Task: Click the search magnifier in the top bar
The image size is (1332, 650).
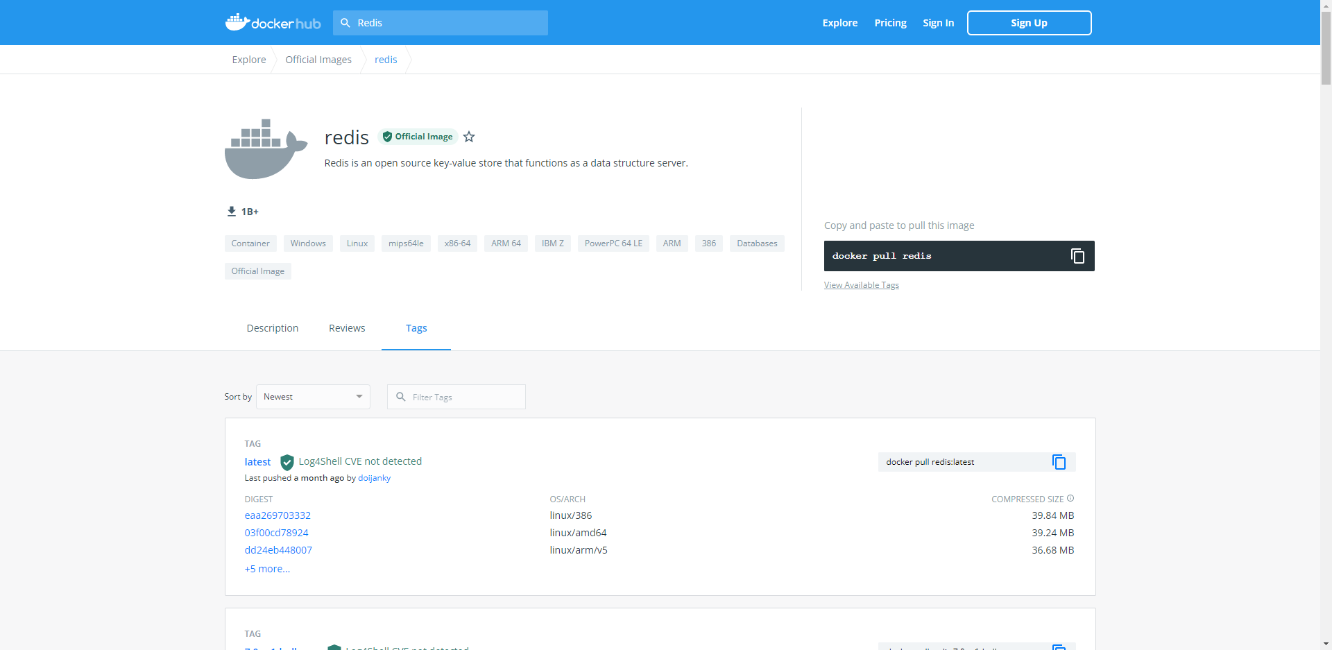Action: tap(345, 22)
